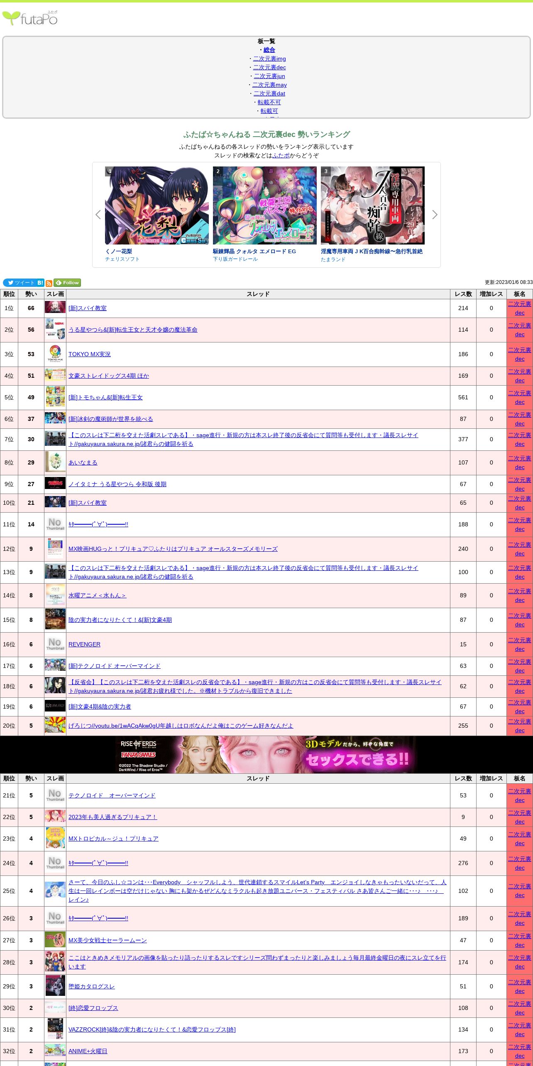The width and height of the screenshot is (533, 1066).
Task: Click the futaPo logo
Action: click(x=30, y=18)
